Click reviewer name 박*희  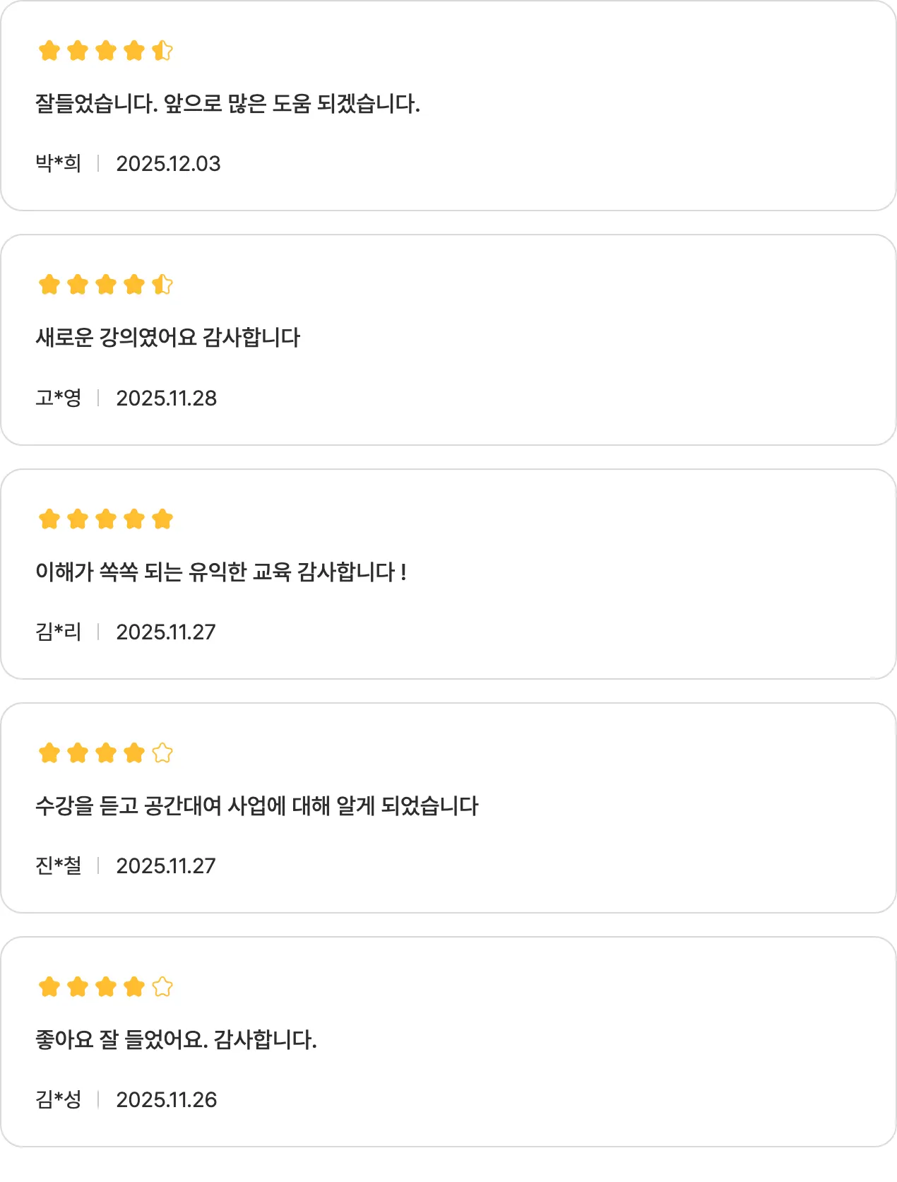coord(59,163)
